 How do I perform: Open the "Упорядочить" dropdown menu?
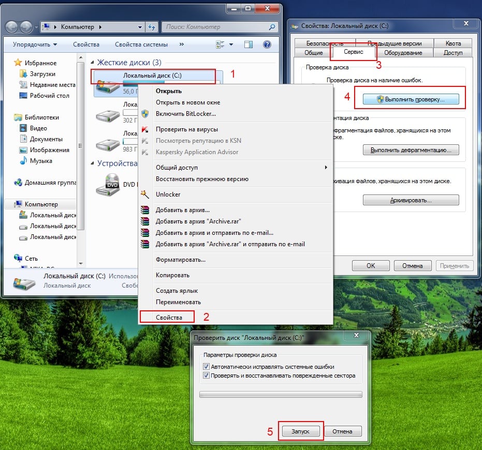point(35,44)
